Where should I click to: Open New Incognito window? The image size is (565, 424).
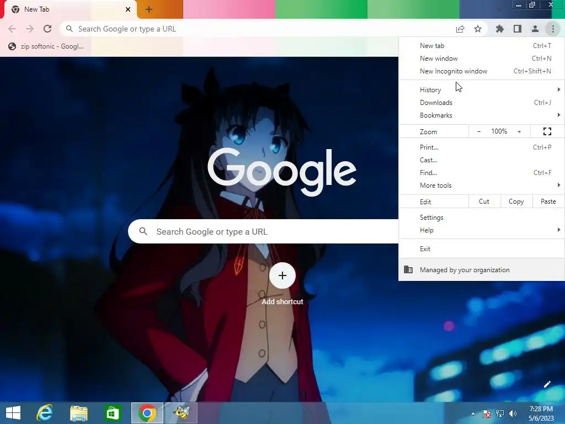click(482, 71)
